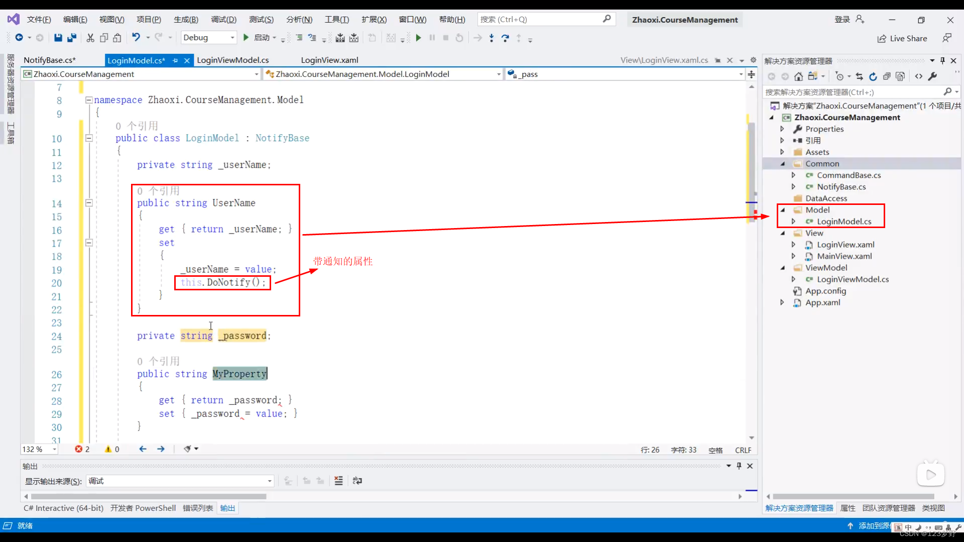The width and height of the screenshot is (964, 542).
Task: Collapse the LoginModel class block
Action: (x=89, y=138)
